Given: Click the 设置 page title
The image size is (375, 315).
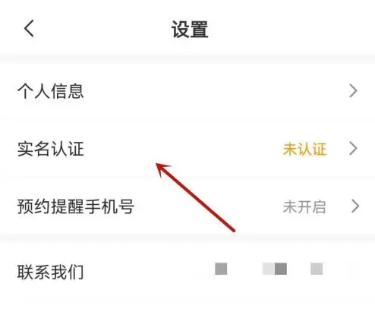Looking at the screenshot, I should tap(190, 30).
